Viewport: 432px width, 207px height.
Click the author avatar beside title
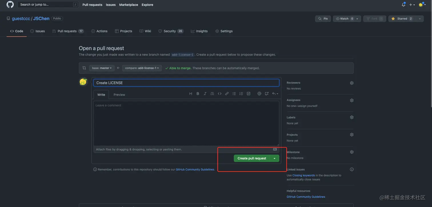83,82
